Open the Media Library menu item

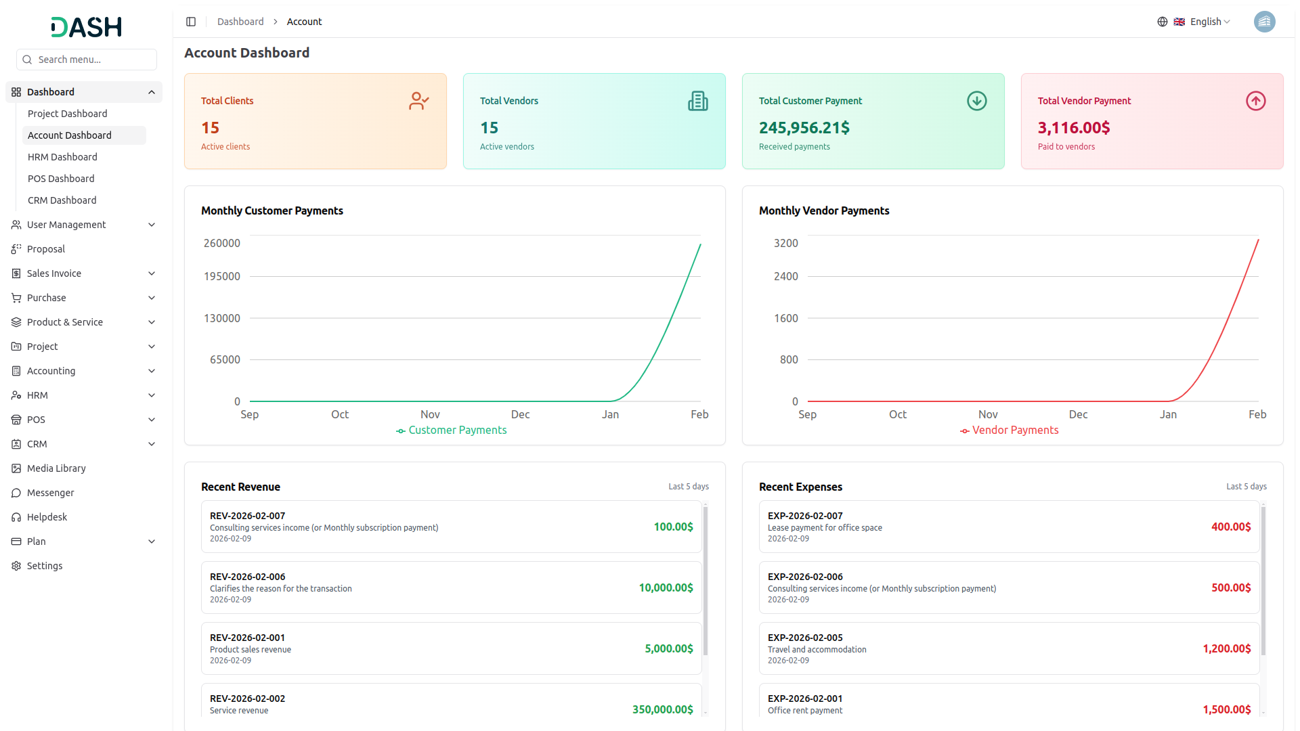pos(56,468)
